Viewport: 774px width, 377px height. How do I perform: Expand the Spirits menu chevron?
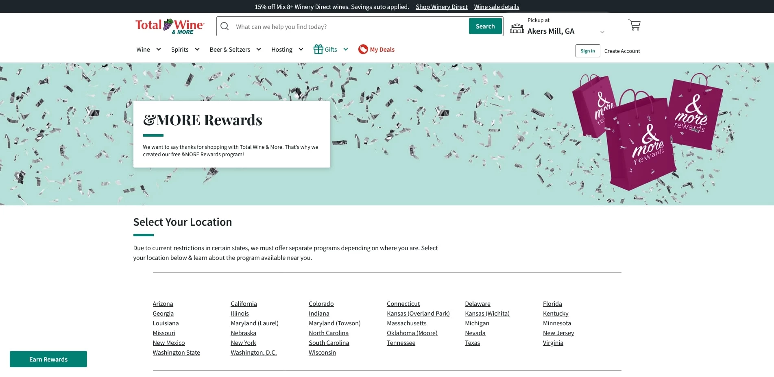(x=197, y=49)
